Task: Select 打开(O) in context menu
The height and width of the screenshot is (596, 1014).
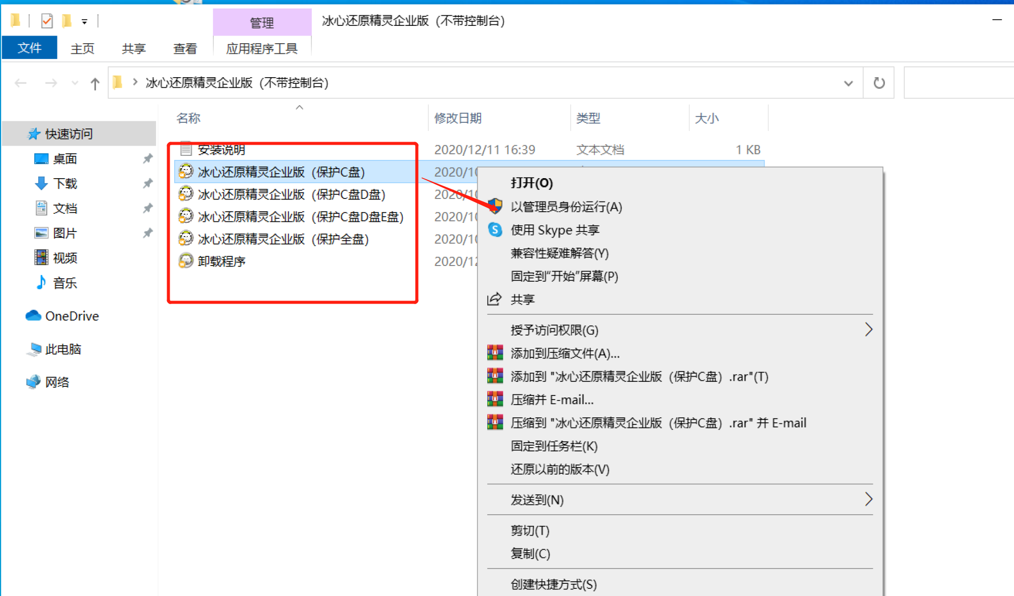Action: point(531,183)
